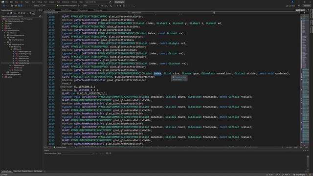The image size is (313, 176).
Task: Switch to Class View bottom tab
Action: click(17, 171)
